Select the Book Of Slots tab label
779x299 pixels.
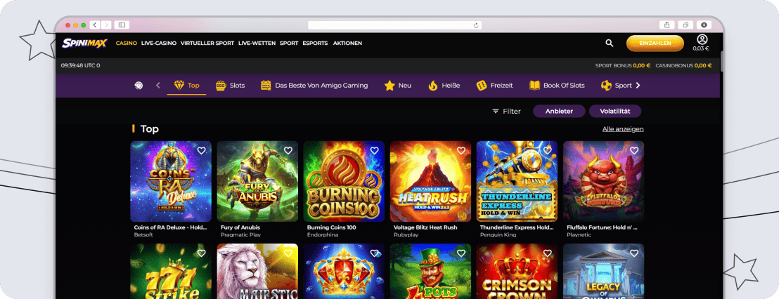point(564,86)
